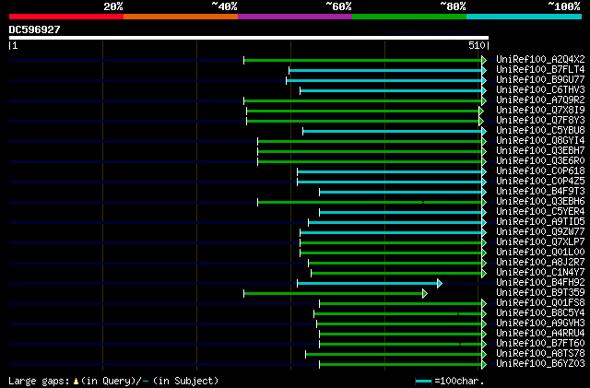Open hit UniRef100_B9GU77

coord(540,80)
